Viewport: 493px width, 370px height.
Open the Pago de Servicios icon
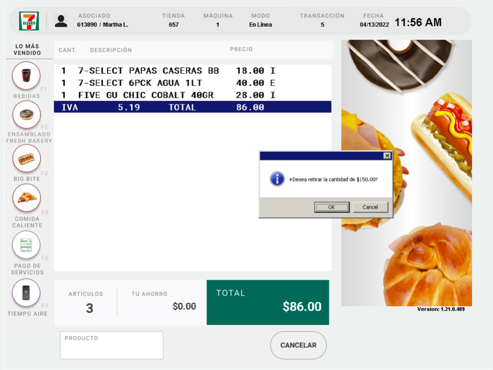[x=26, y=245]
